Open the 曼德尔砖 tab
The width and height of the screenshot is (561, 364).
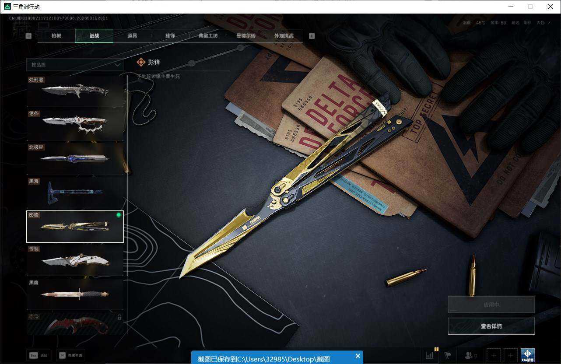246,36
